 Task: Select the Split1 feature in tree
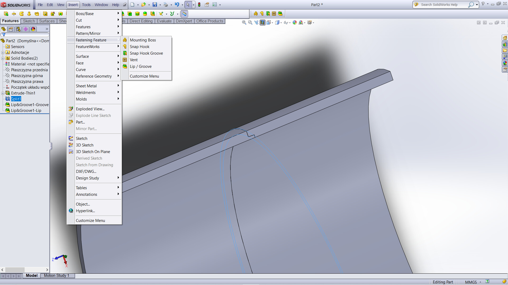[16, 99]
